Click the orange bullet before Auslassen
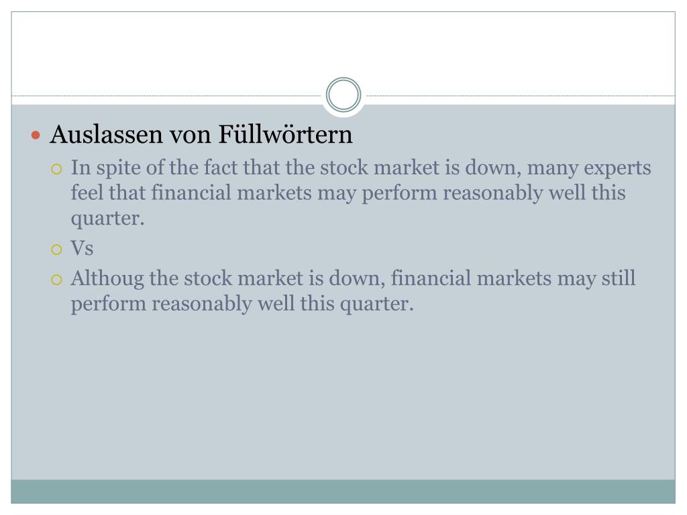This screenshot has width=687, height=515. coord(36,135)
